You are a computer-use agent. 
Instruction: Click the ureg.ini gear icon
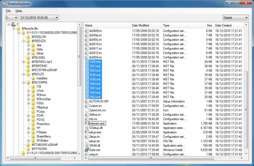point(87,154)
